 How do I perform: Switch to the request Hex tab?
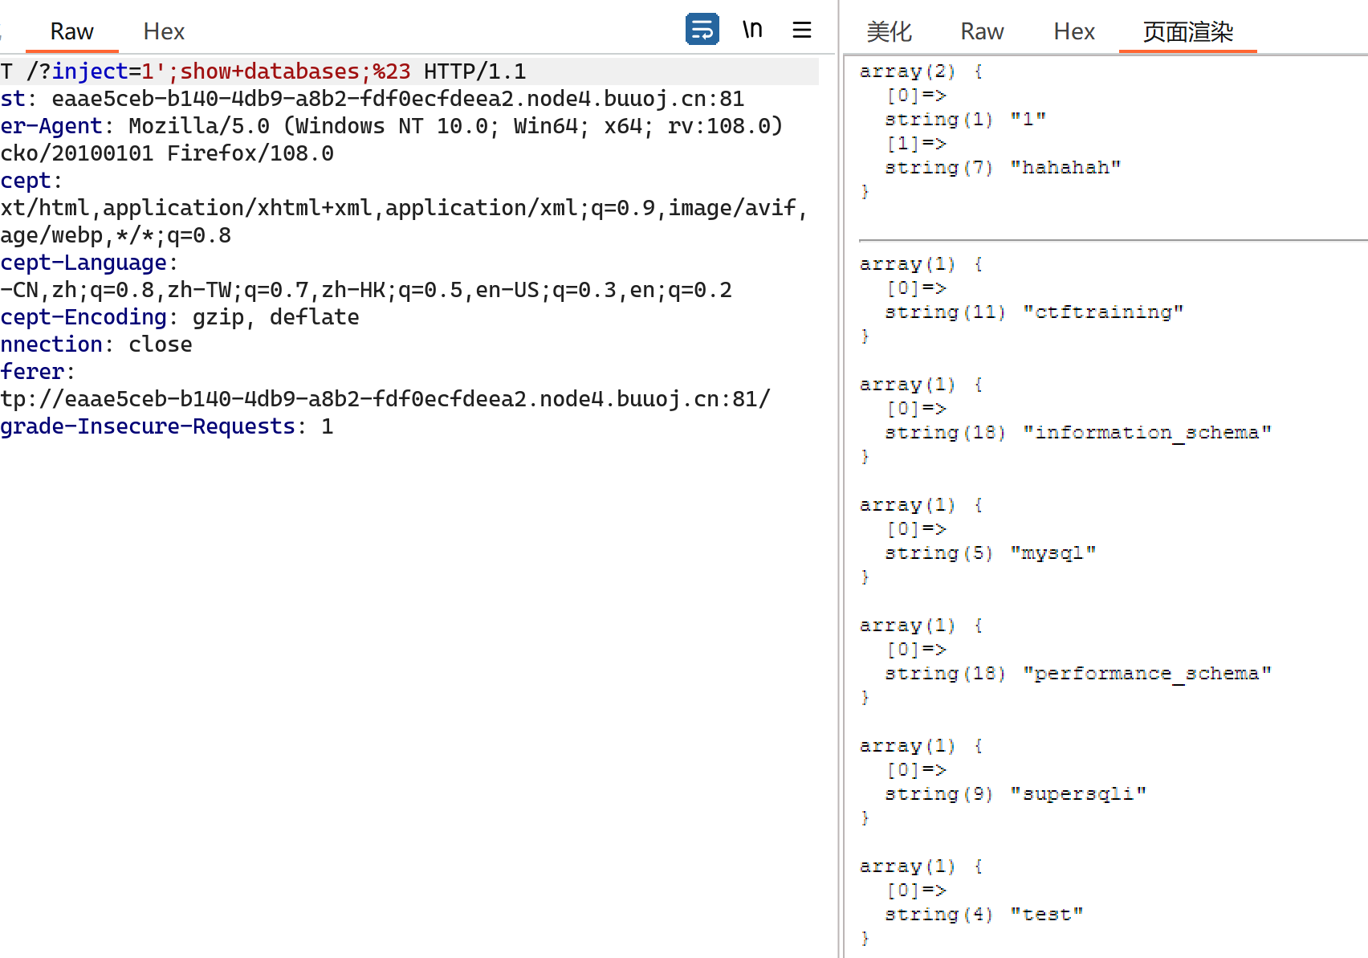tap(164, 31)
